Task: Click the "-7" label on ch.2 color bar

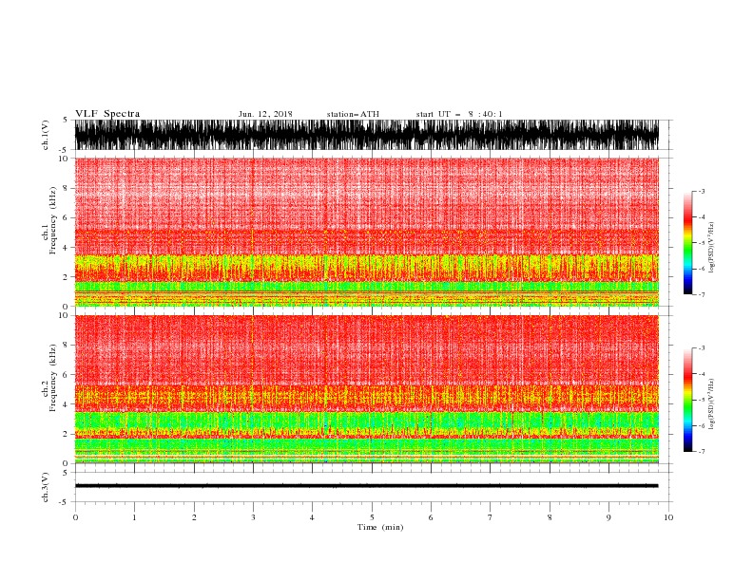Action: [x=701, y=452]
